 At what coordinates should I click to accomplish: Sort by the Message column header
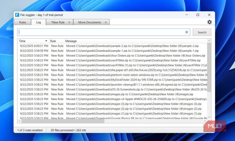(136, 41)
